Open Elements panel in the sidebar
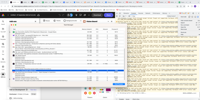This screenshot has height=100, width=200. pos(3,60)
